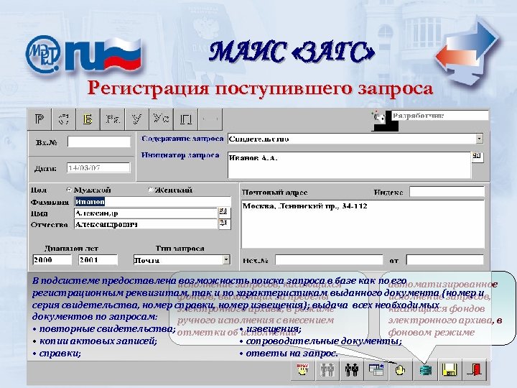517x388 pixels.
Task: Click the Инициатор запроса text area
Action: [349, 165]
